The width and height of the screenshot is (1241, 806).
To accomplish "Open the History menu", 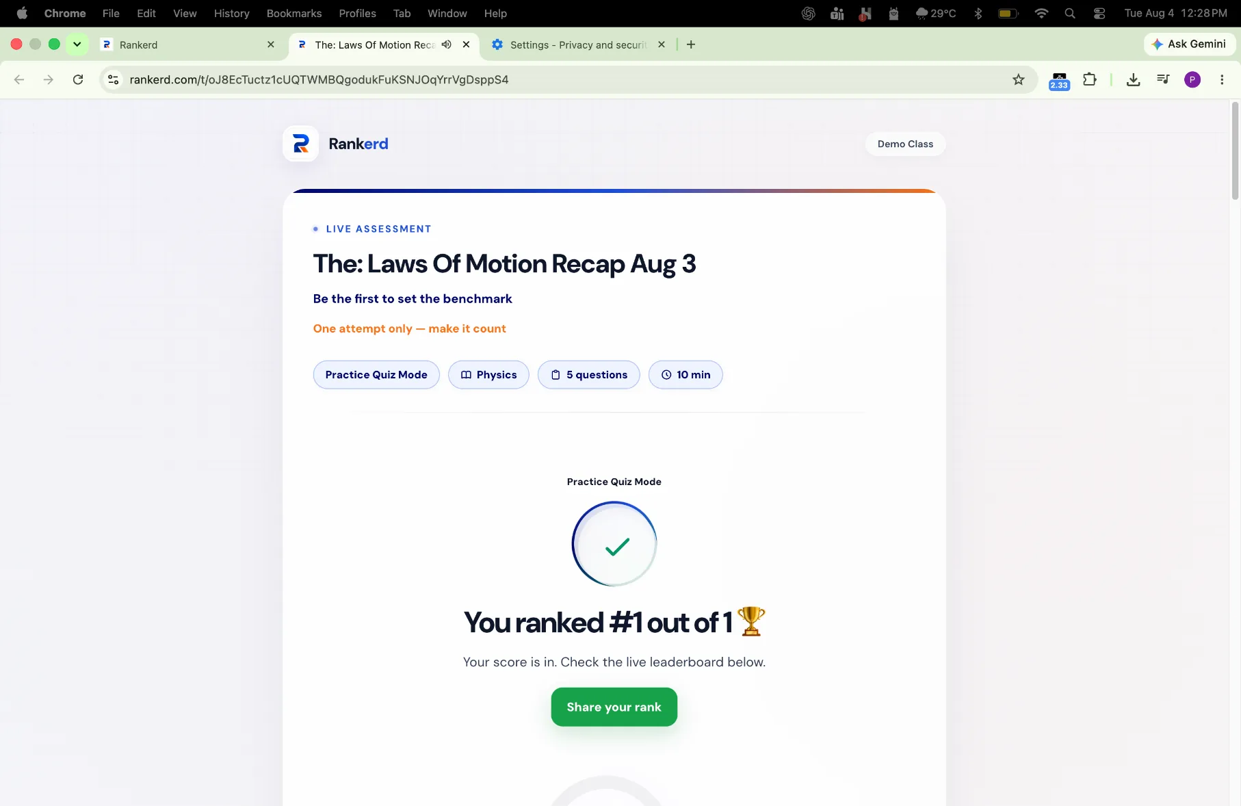I will pyautogui.click(x=232, y=13).
